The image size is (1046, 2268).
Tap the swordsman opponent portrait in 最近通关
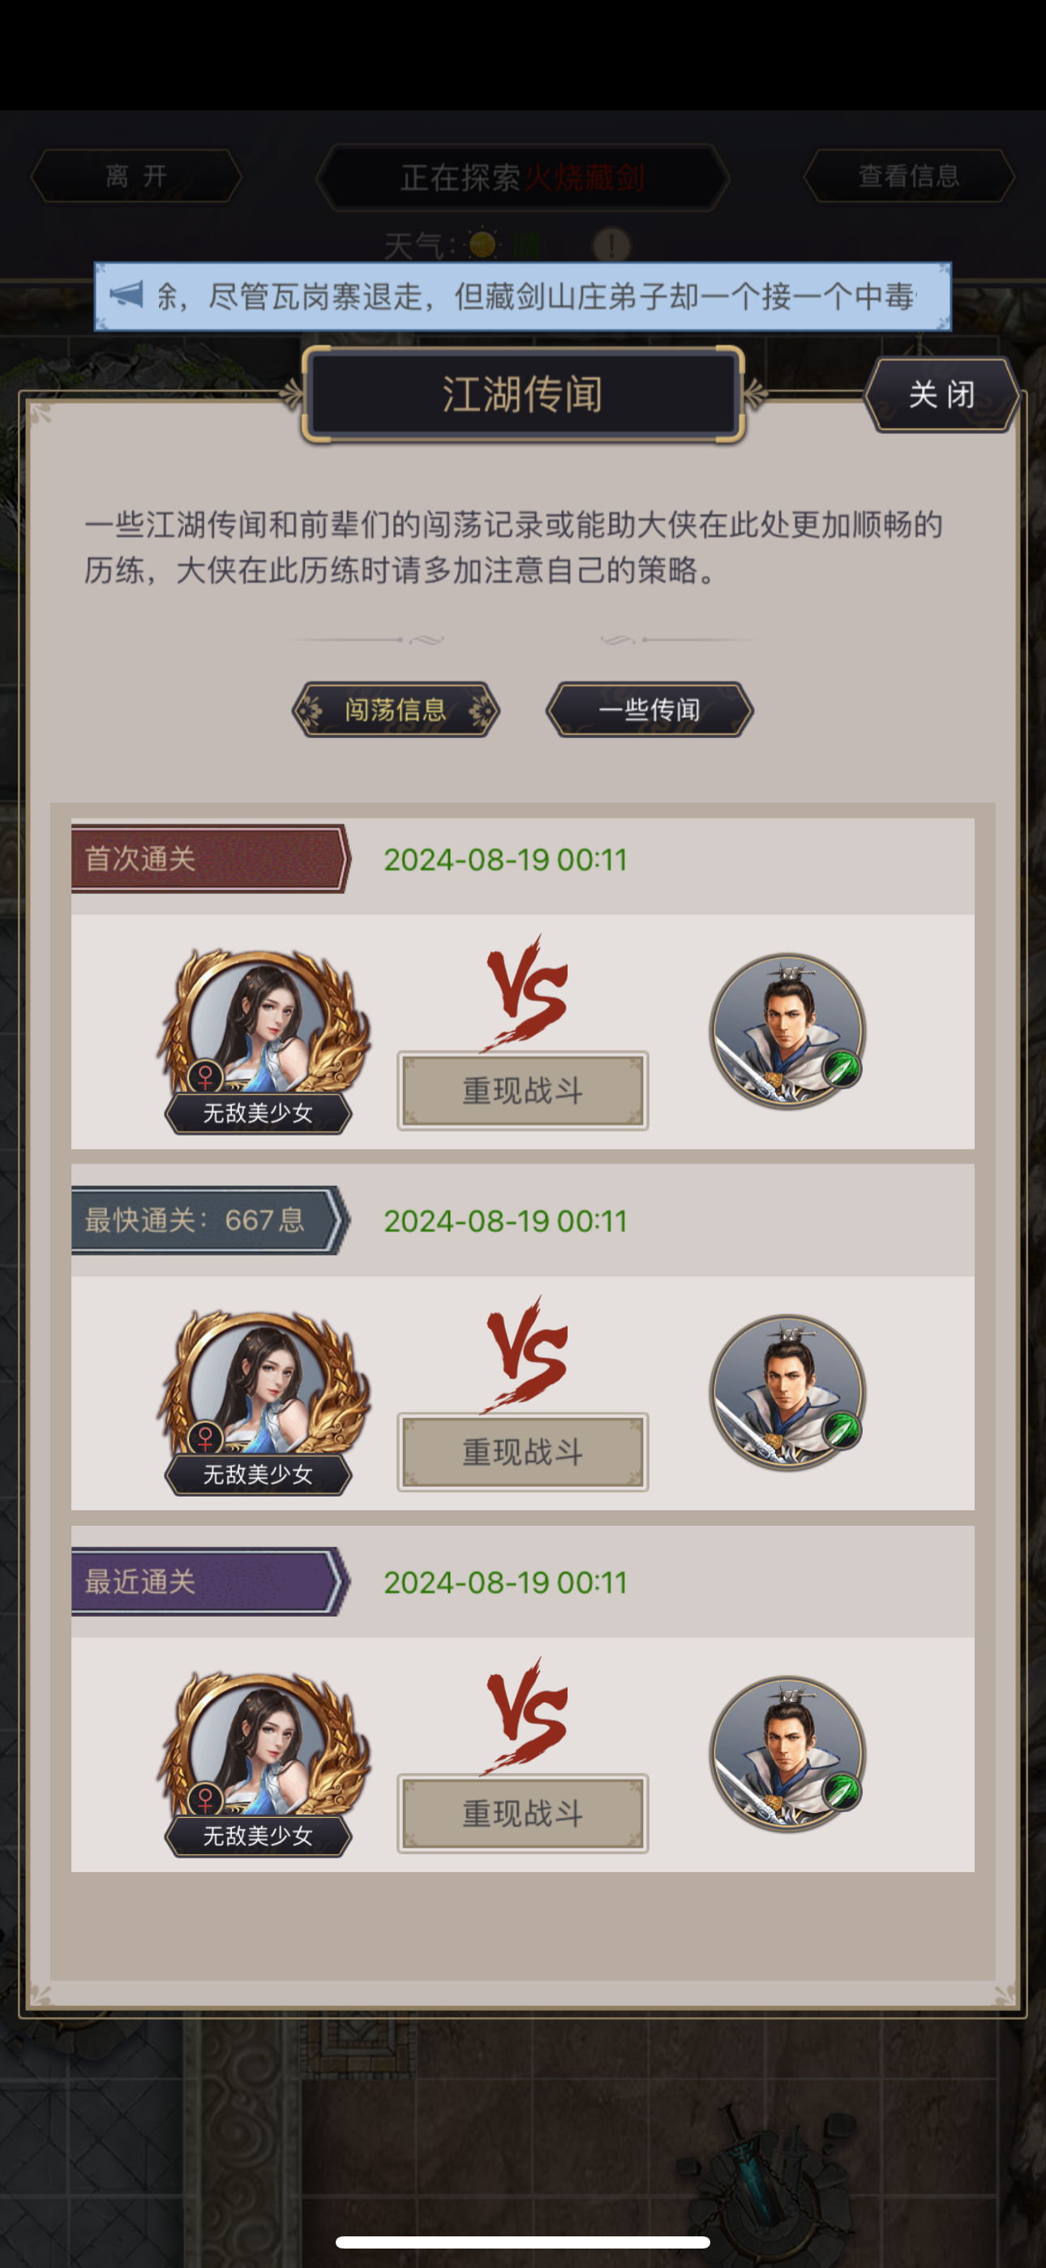(788, 1754)
